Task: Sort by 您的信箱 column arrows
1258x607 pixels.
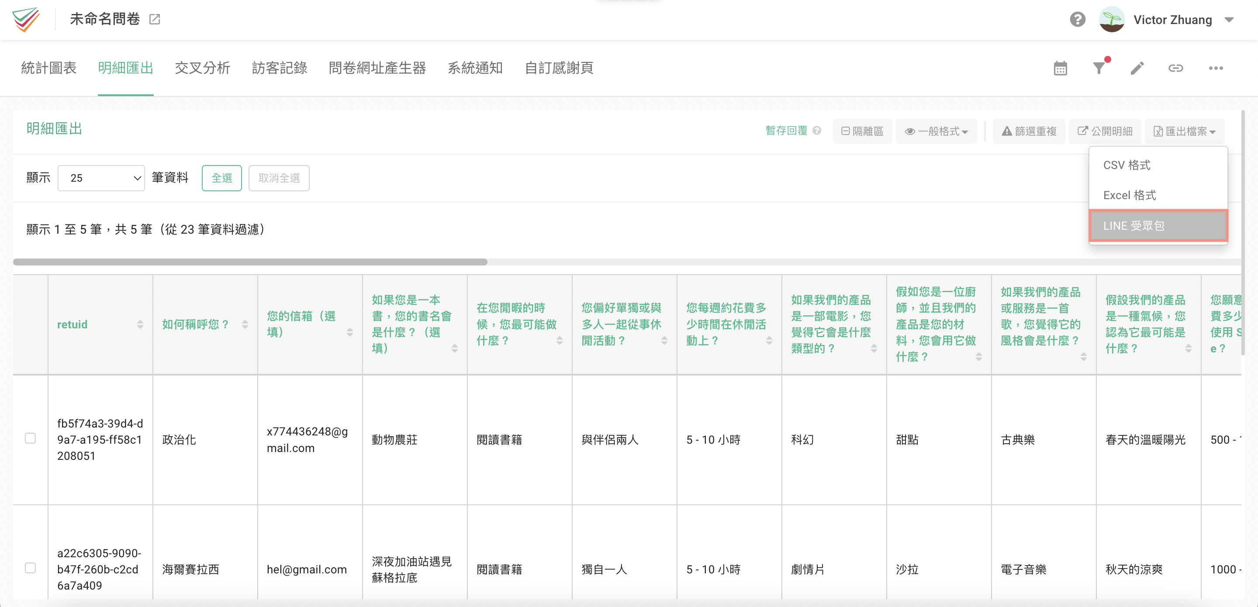Action: pyautogui.click(x=349, y=333)
